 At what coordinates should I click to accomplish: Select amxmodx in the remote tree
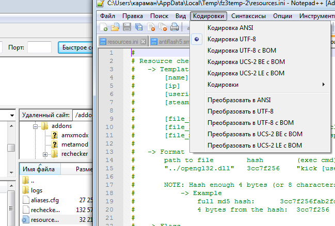pyautogui.click(x=75, y=135)
